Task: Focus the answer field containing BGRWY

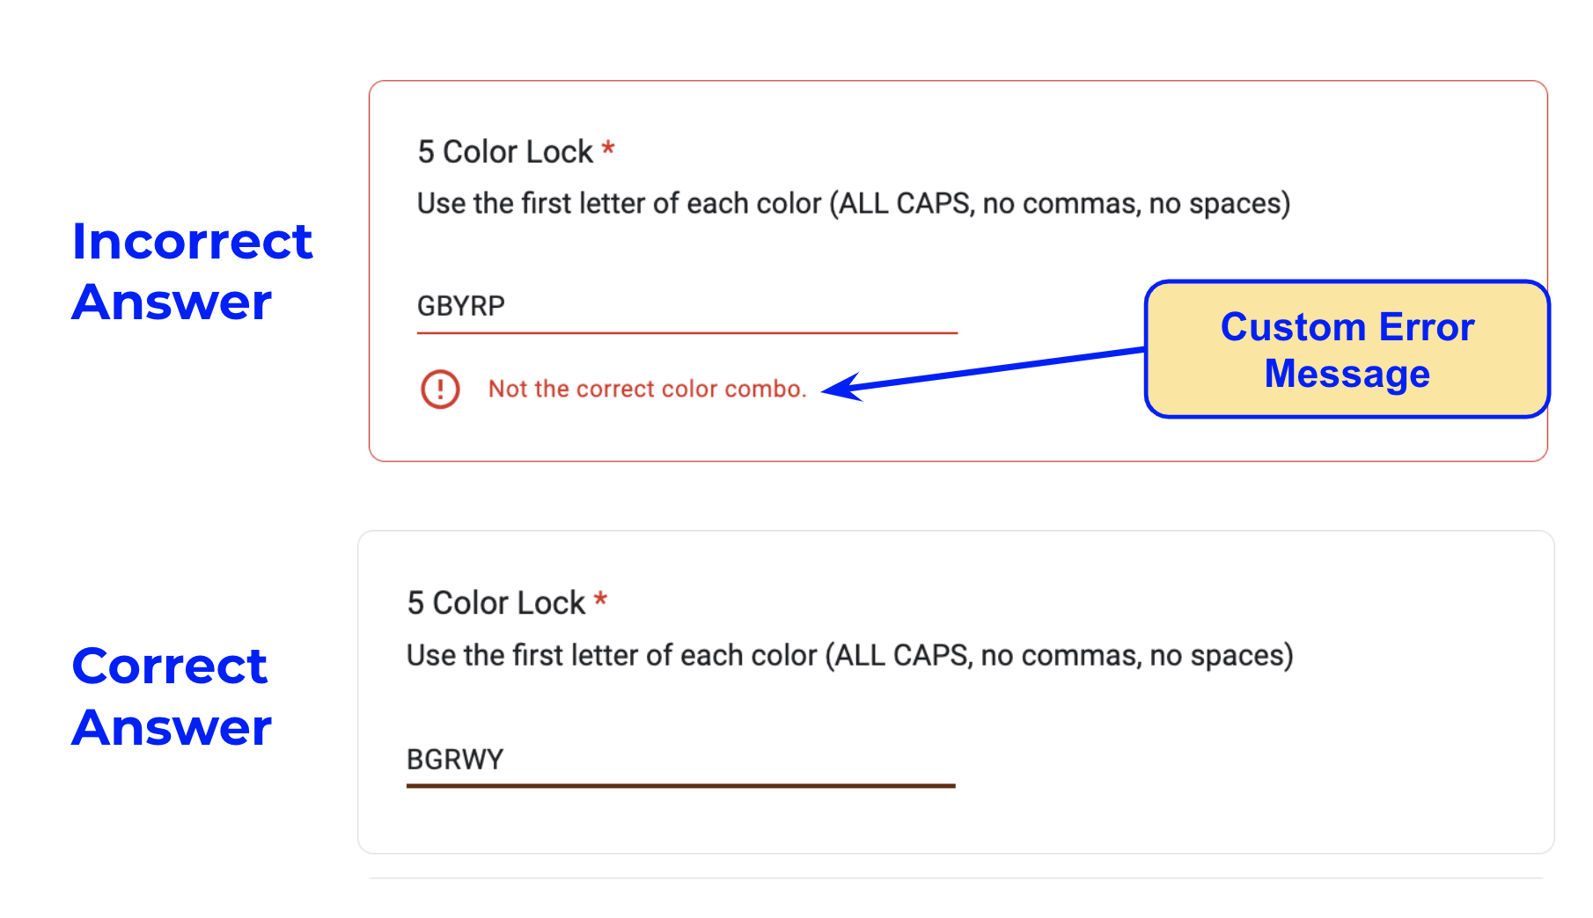Action: 679,759
